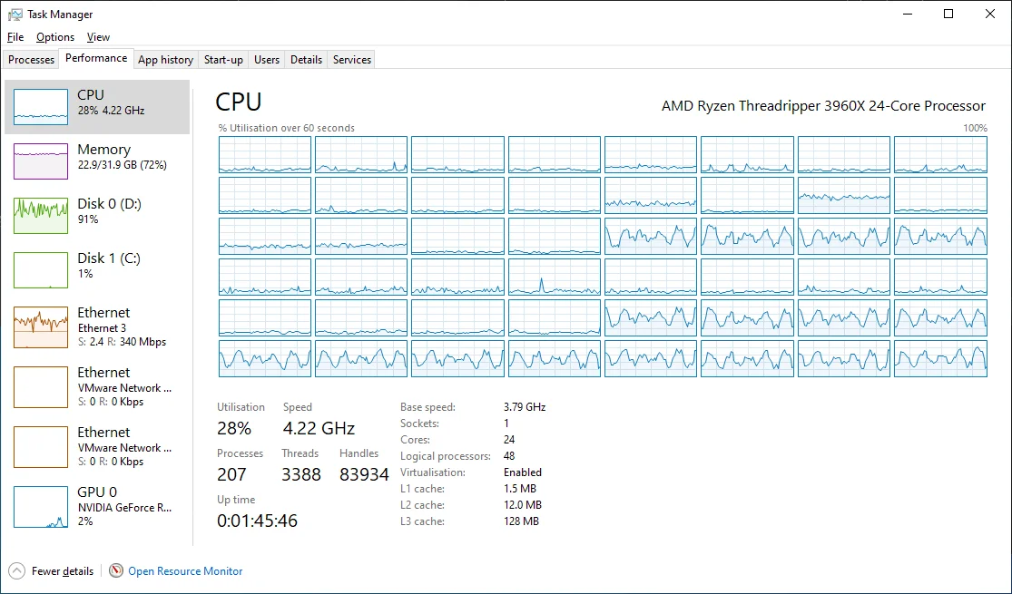Switch to the App history tab
Image resolution: width=1012 pixels, height=594 pixels.
166,59
